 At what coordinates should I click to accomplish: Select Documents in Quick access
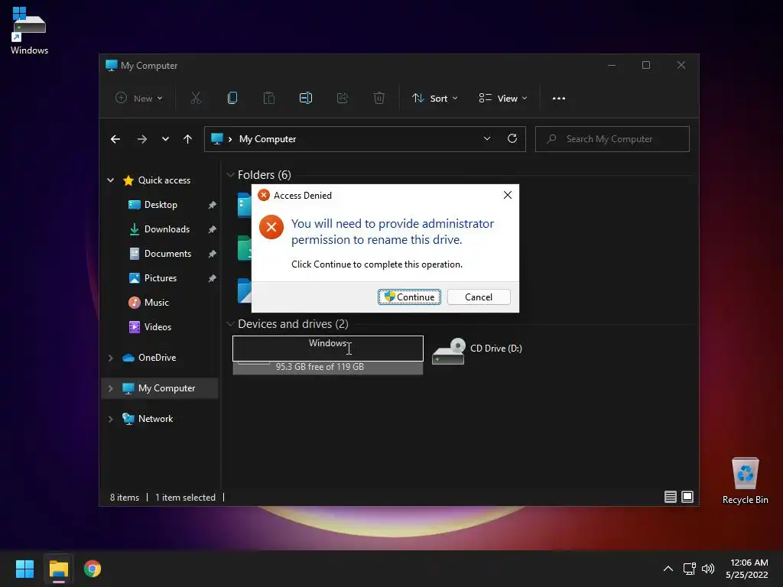(167, 254)
